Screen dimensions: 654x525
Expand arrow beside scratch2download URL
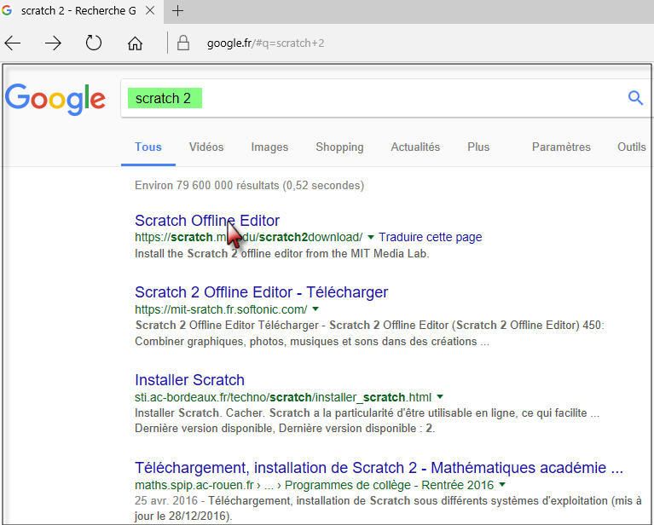coord(370,237)
